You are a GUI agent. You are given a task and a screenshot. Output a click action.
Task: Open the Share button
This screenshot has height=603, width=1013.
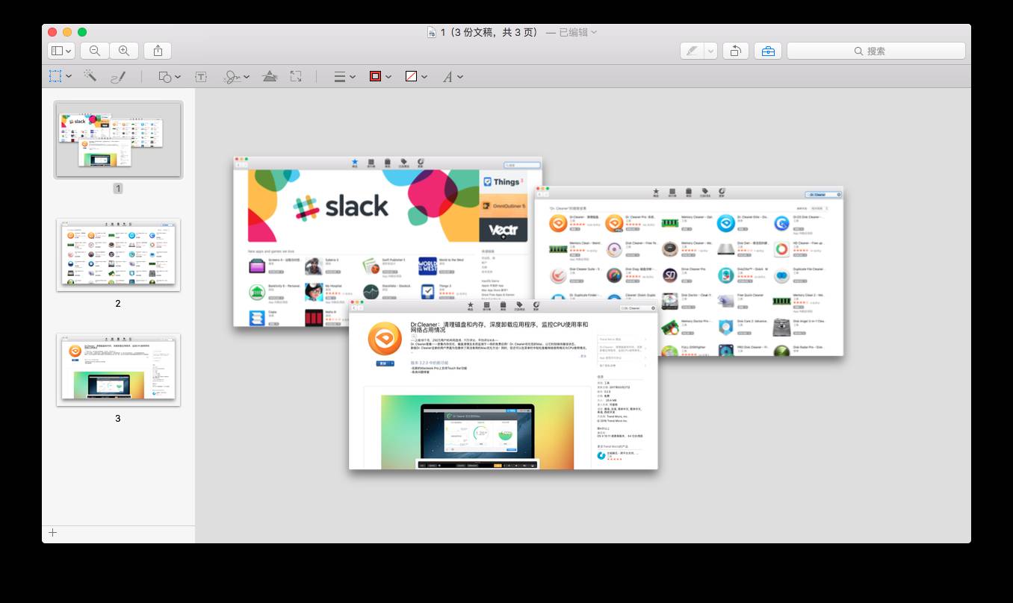(x=158, y=51)
